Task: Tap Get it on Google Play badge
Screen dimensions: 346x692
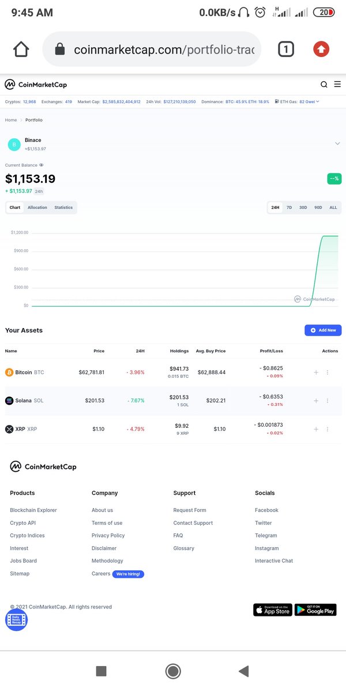Action: point(315,610)
